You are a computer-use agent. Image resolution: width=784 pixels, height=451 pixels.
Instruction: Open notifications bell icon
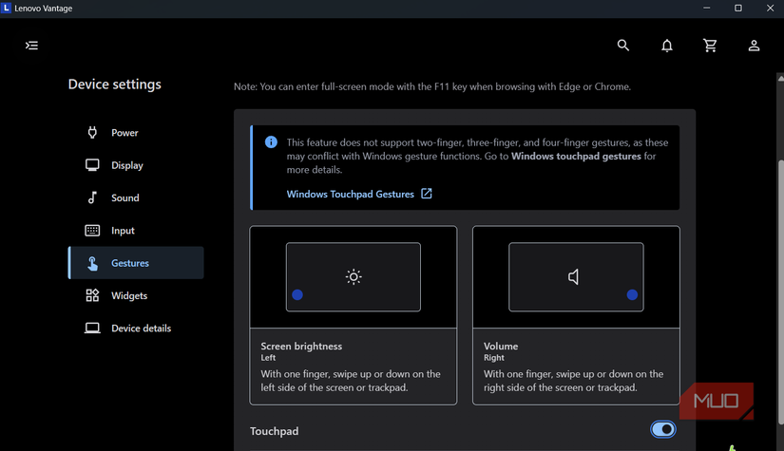(667, 46)
